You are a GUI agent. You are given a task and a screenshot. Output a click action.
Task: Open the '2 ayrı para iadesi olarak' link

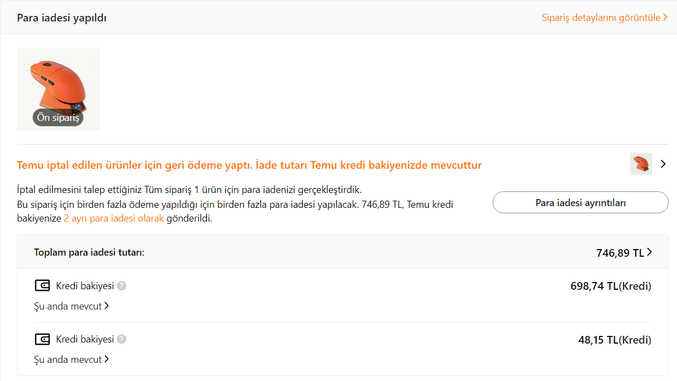click(113, 218)
